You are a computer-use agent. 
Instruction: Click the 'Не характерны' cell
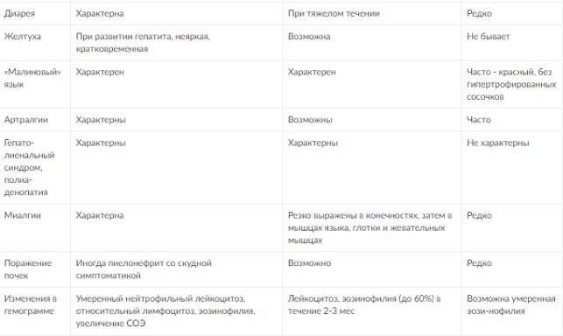pos(497,143)
